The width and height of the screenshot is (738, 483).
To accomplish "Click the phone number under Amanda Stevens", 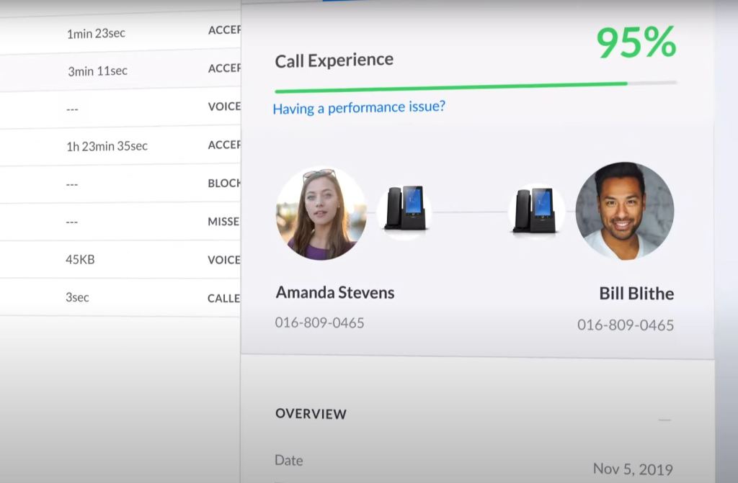I will tap(319, 322).
